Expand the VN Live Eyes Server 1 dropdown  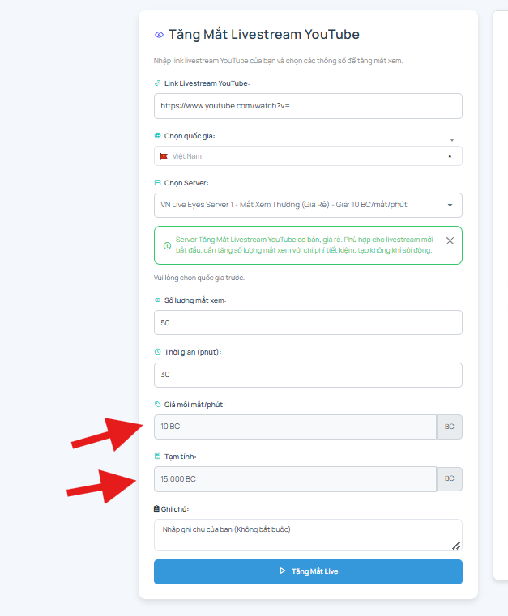308,205
